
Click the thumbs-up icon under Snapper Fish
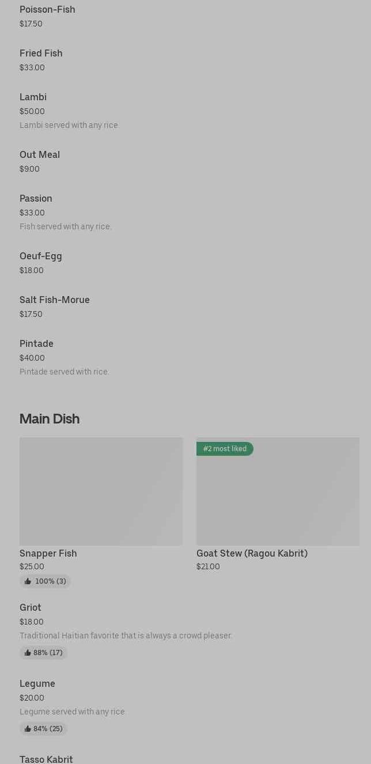pyautogui.click(x=28, y=581)
